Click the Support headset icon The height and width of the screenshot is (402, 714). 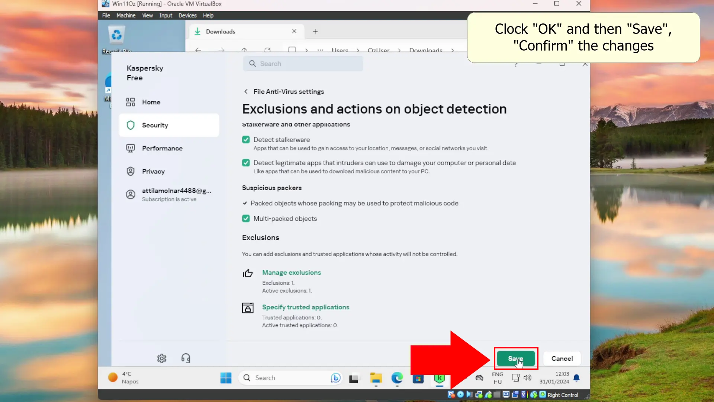(186, 358)
